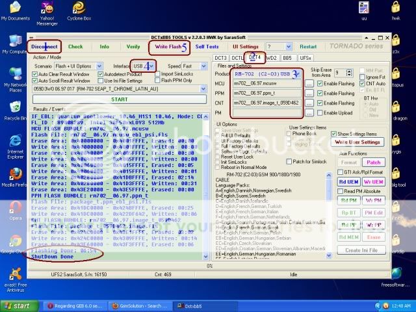
Task: Click browse button for PPM file
Action: click(x=309, y=94)
